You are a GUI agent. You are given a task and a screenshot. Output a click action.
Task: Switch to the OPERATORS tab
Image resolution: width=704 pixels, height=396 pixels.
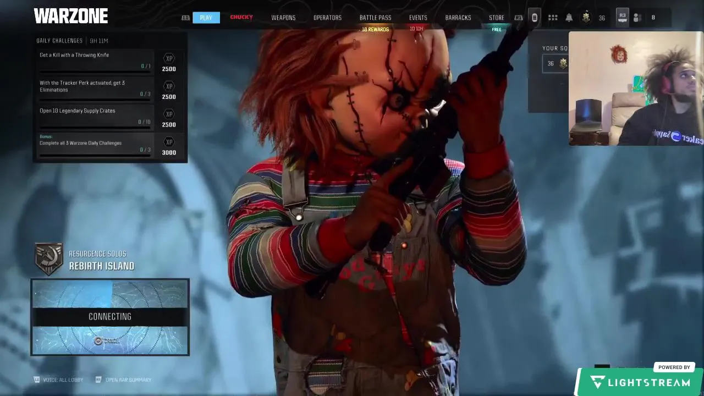click(327, 18)
